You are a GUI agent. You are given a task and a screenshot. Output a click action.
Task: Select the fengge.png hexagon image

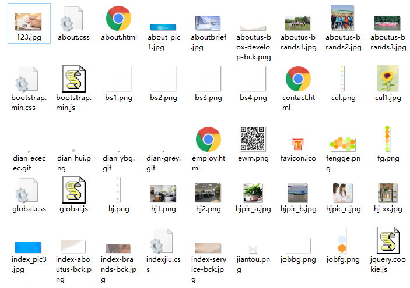pos(342,144)
